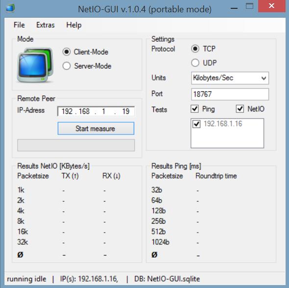This screenshot has height=288, width=289.
Task: Click the TX (↑) column header
Action: pyautogui.click(x=70, y=176)
